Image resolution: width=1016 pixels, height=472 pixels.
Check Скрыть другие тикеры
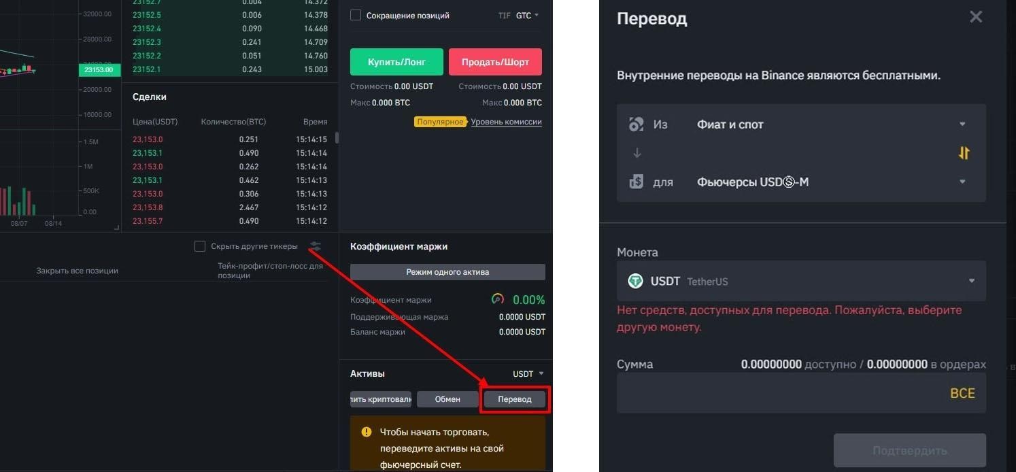pyautogui.click(x=200, y=246)
